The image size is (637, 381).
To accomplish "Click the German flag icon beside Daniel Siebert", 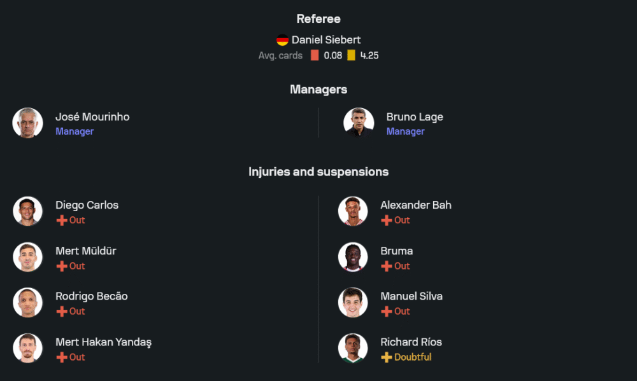I will click(x=282, y=40).
